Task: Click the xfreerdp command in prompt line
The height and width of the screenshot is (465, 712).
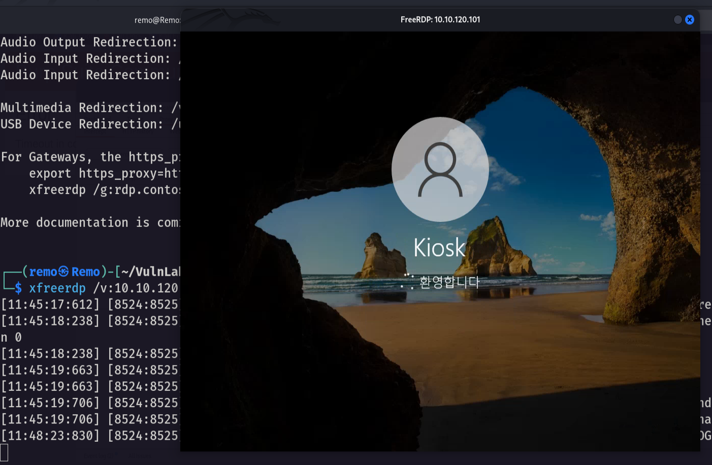Action: pos(57,288)
